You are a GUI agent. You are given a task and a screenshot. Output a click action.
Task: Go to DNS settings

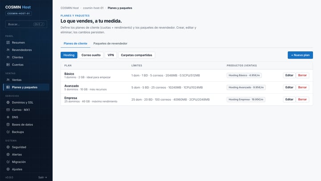26,117
